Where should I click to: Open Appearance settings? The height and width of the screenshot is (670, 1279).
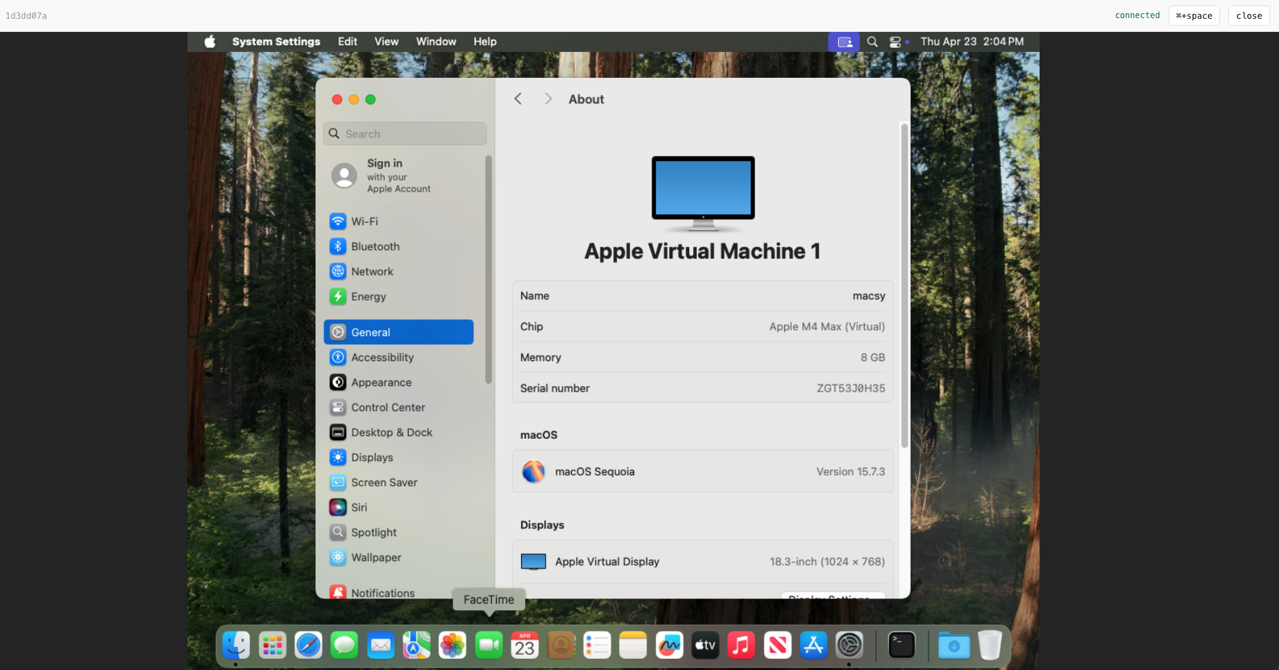(381, 383)
